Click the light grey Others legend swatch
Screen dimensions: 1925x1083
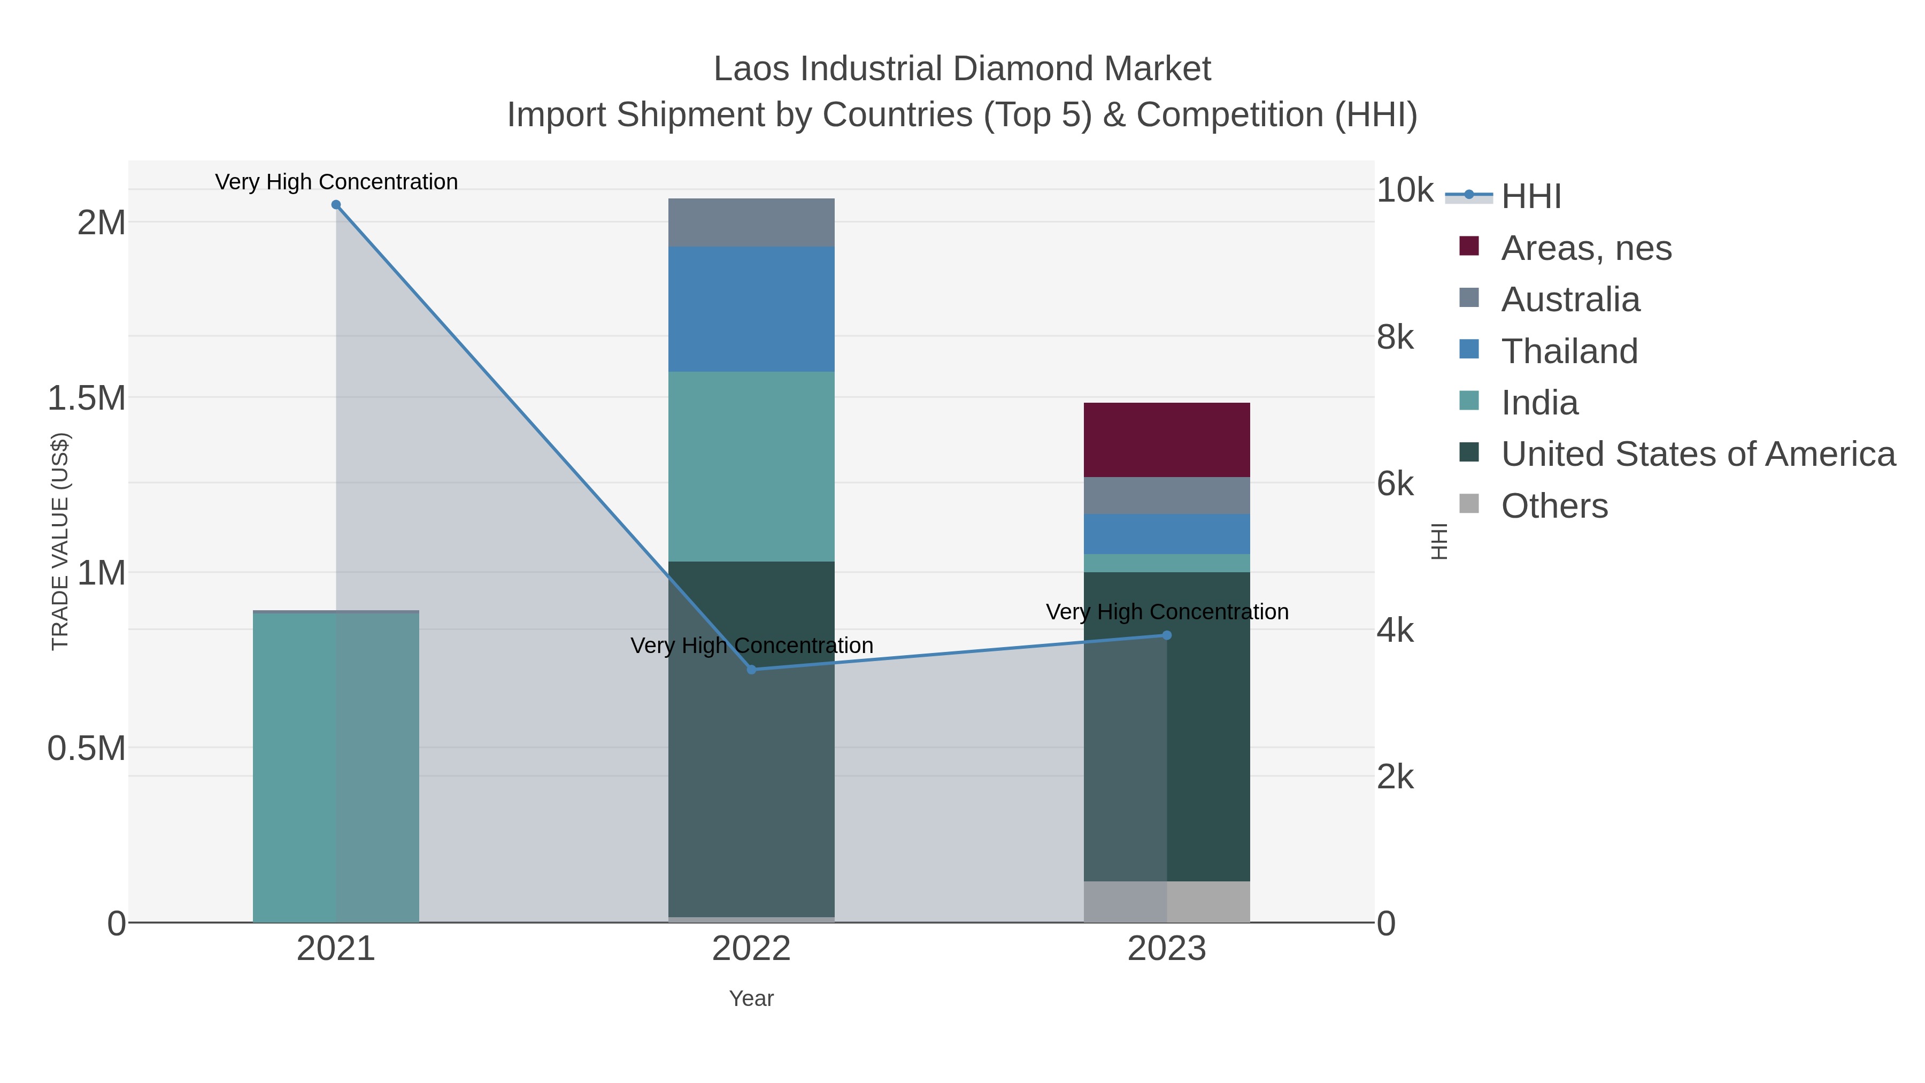1469,504
